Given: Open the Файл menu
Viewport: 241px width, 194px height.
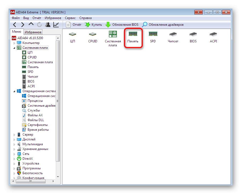Looking at the screenshot, I should (16, 18).
